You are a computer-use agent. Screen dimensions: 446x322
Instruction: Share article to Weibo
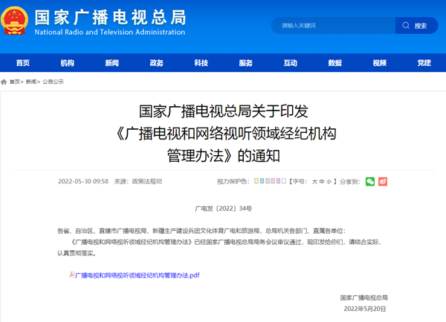tap(383, 181)
